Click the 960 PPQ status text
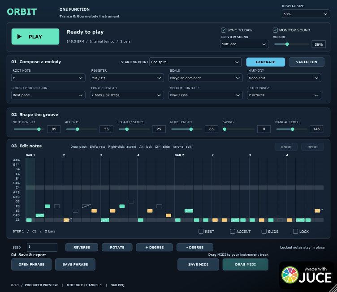Screen dimensions: 337x292 tap(117, 285)
